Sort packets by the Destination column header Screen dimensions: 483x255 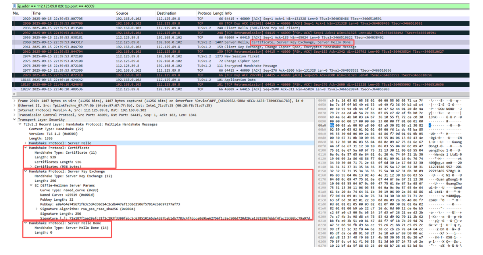(x=166, y=13)
